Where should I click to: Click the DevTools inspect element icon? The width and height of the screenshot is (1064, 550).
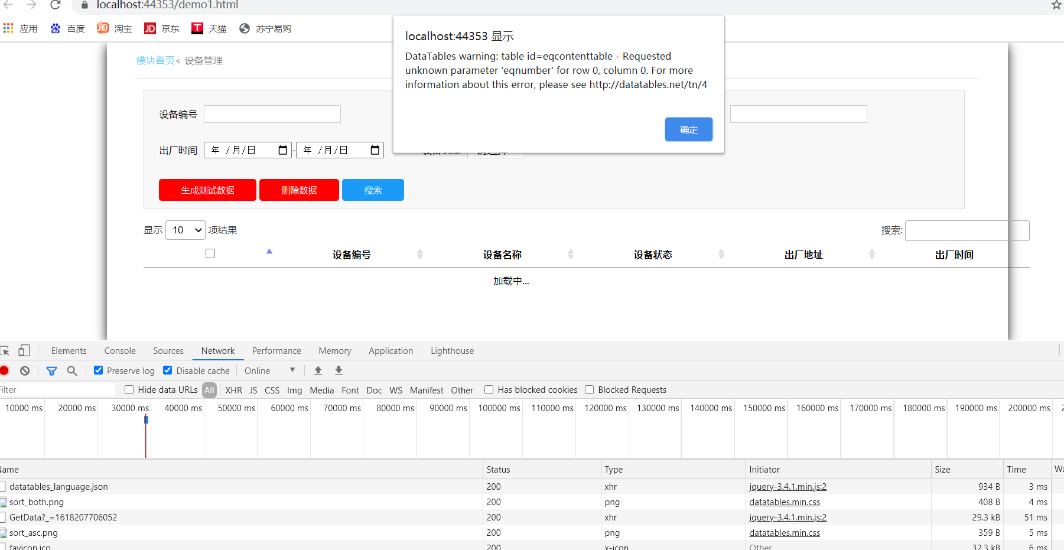point(5,351)
